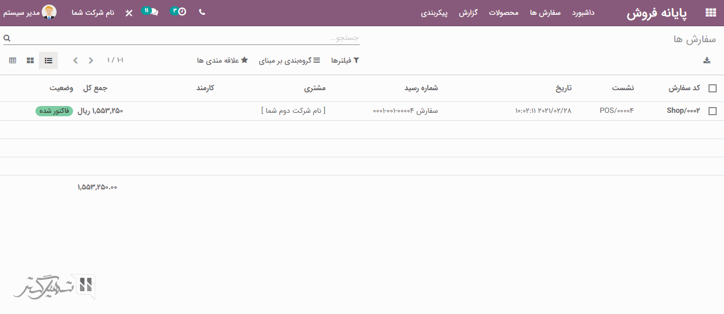
Task: Click the developer tools wrench icon
Action: pyautogui.click(x=129, y=13)
